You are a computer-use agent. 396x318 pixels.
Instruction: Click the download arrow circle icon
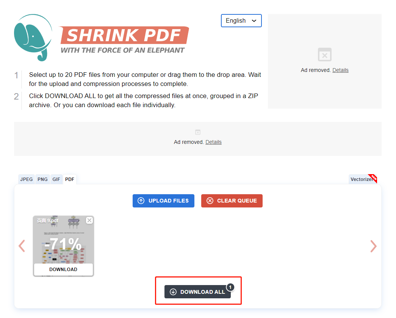tap(173, 292)
